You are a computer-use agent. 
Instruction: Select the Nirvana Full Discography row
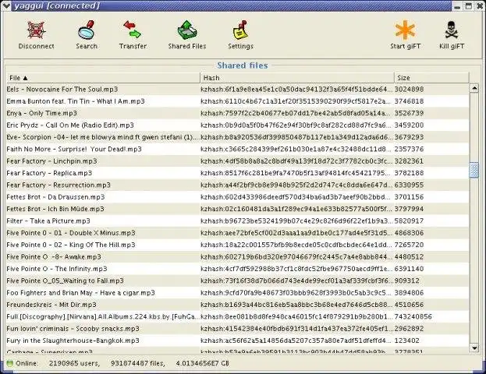click(237, 316)
